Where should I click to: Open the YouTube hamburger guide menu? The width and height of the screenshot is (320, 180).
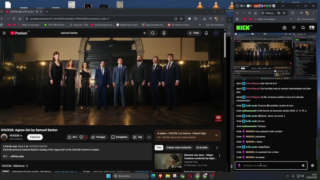pyautogui.click(x=4, y=33)
